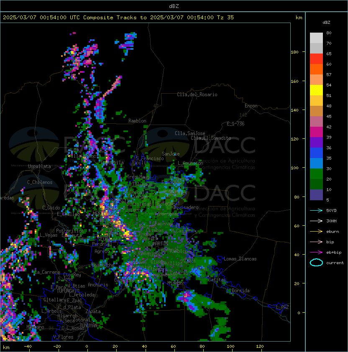This screenshot has width=348, height=352.
Task: Click the magenta eb+bip arrow in legend
Action: tap(316, 253)
